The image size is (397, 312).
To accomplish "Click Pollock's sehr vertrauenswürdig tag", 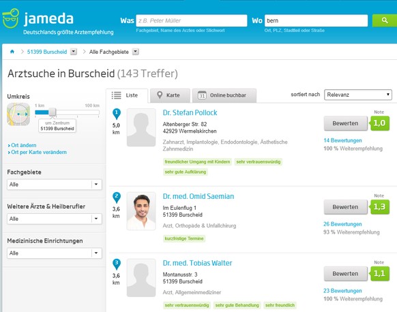I will pos(259,162).
